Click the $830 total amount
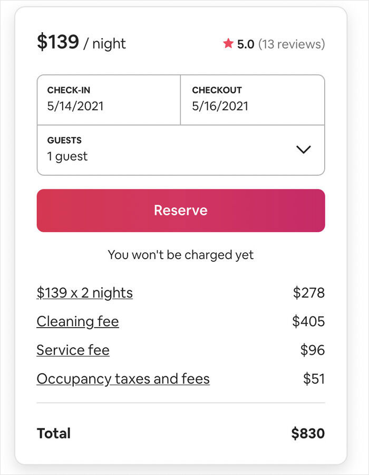 coord(308,434)
